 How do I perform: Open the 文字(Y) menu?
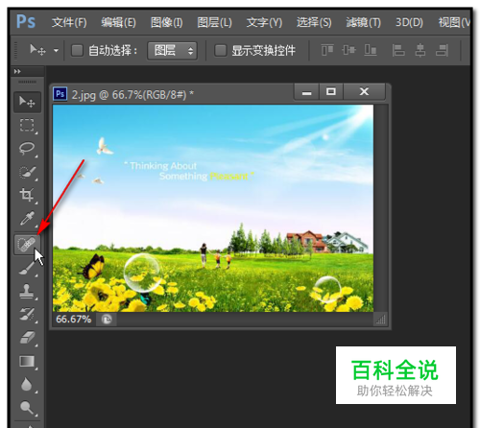(264, 22)
